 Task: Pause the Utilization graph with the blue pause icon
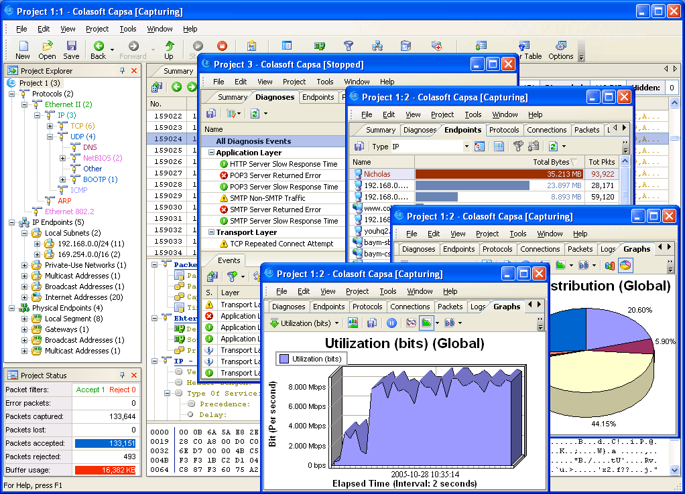pyautogui.click(x=391, y=323)
